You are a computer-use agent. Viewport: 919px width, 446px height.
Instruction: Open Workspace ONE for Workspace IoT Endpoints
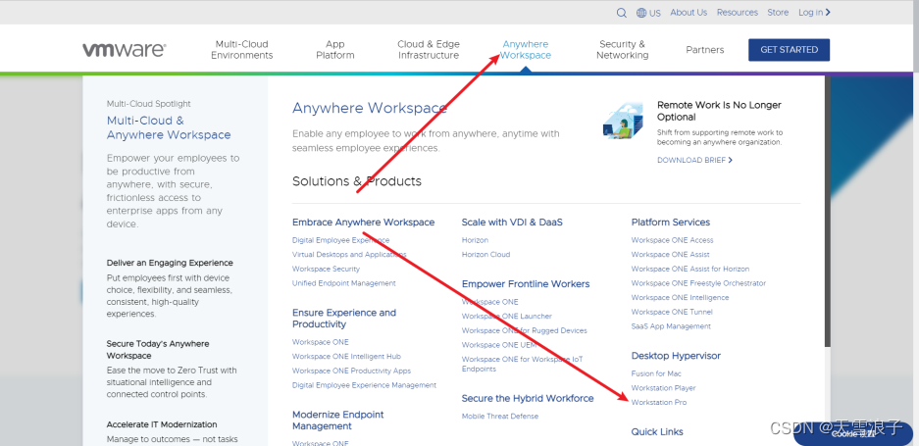point(522,364)
